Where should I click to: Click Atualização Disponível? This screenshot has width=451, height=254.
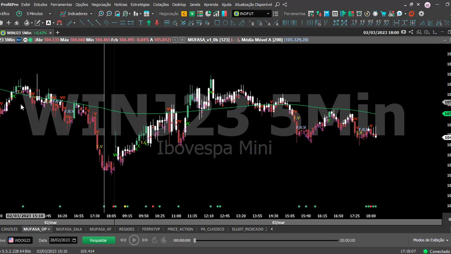coord(254,5)
